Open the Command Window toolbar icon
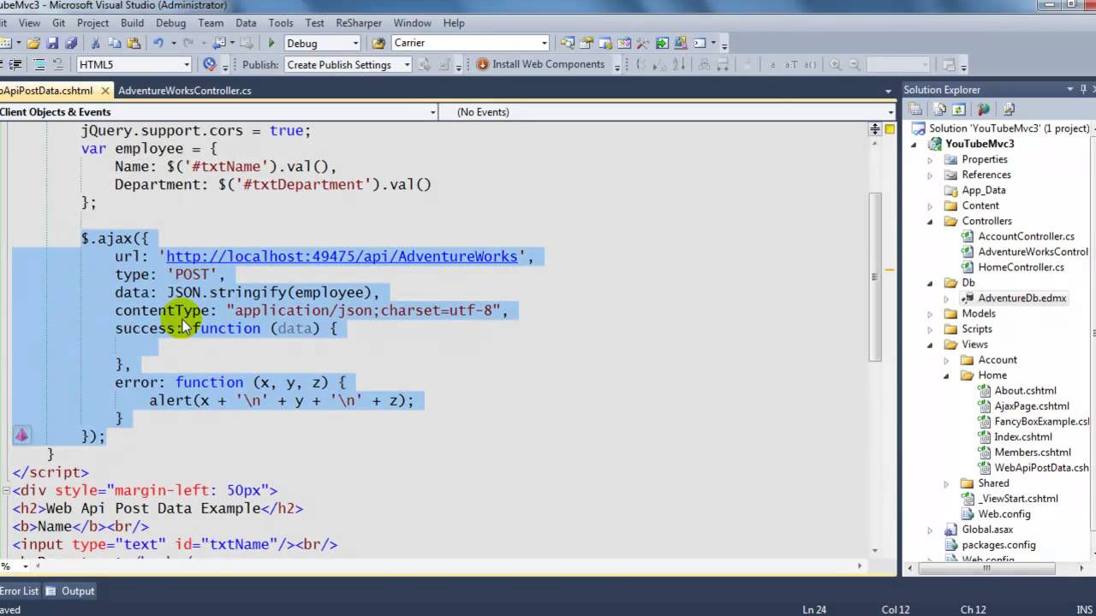 point(699,43)
